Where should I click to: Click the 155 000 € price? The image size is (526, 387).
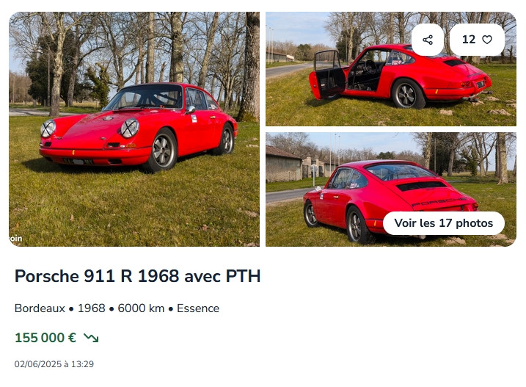click(x=45, y=338)
